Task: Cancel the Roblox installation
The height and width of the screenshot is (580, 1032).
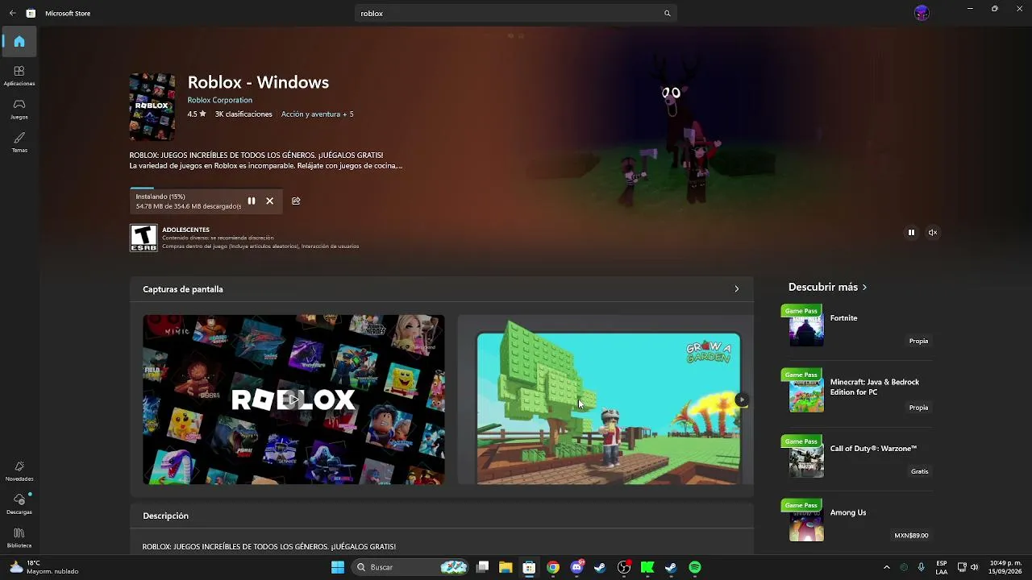Action: [x=269, y=201]
